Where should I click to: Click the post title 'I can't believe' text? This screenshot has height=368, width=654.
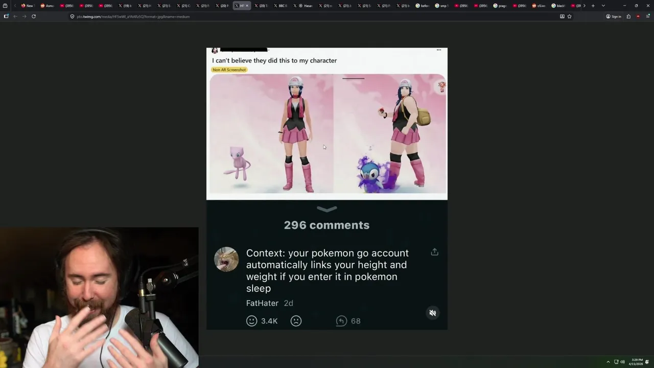point(274,60)
